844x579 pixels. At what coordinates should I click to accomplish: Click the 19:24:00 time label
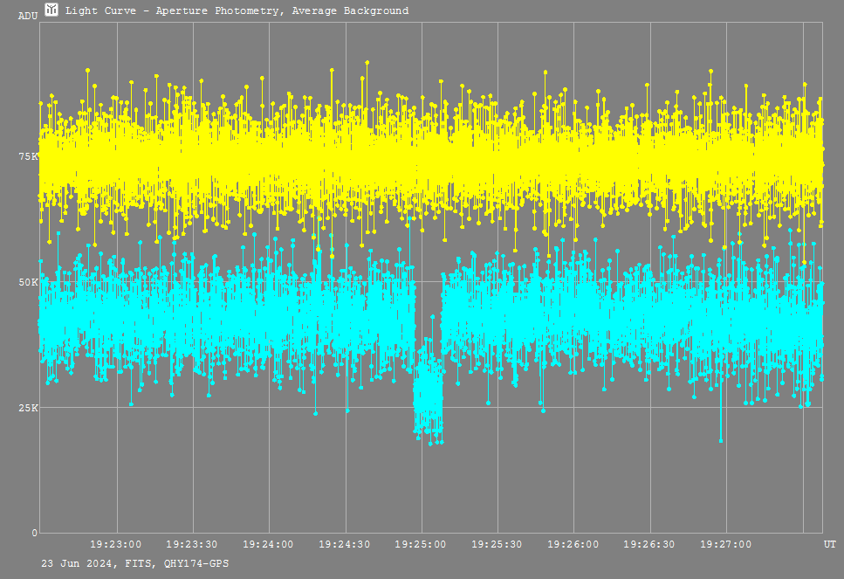[268, 545]
